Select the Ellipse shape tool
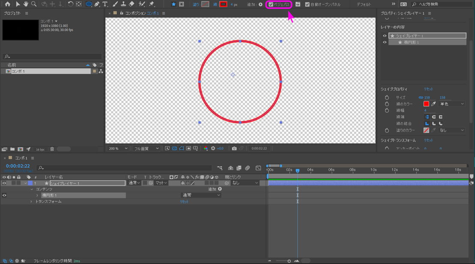The height and width of the screenshot is (264, 475). [89, 4]
